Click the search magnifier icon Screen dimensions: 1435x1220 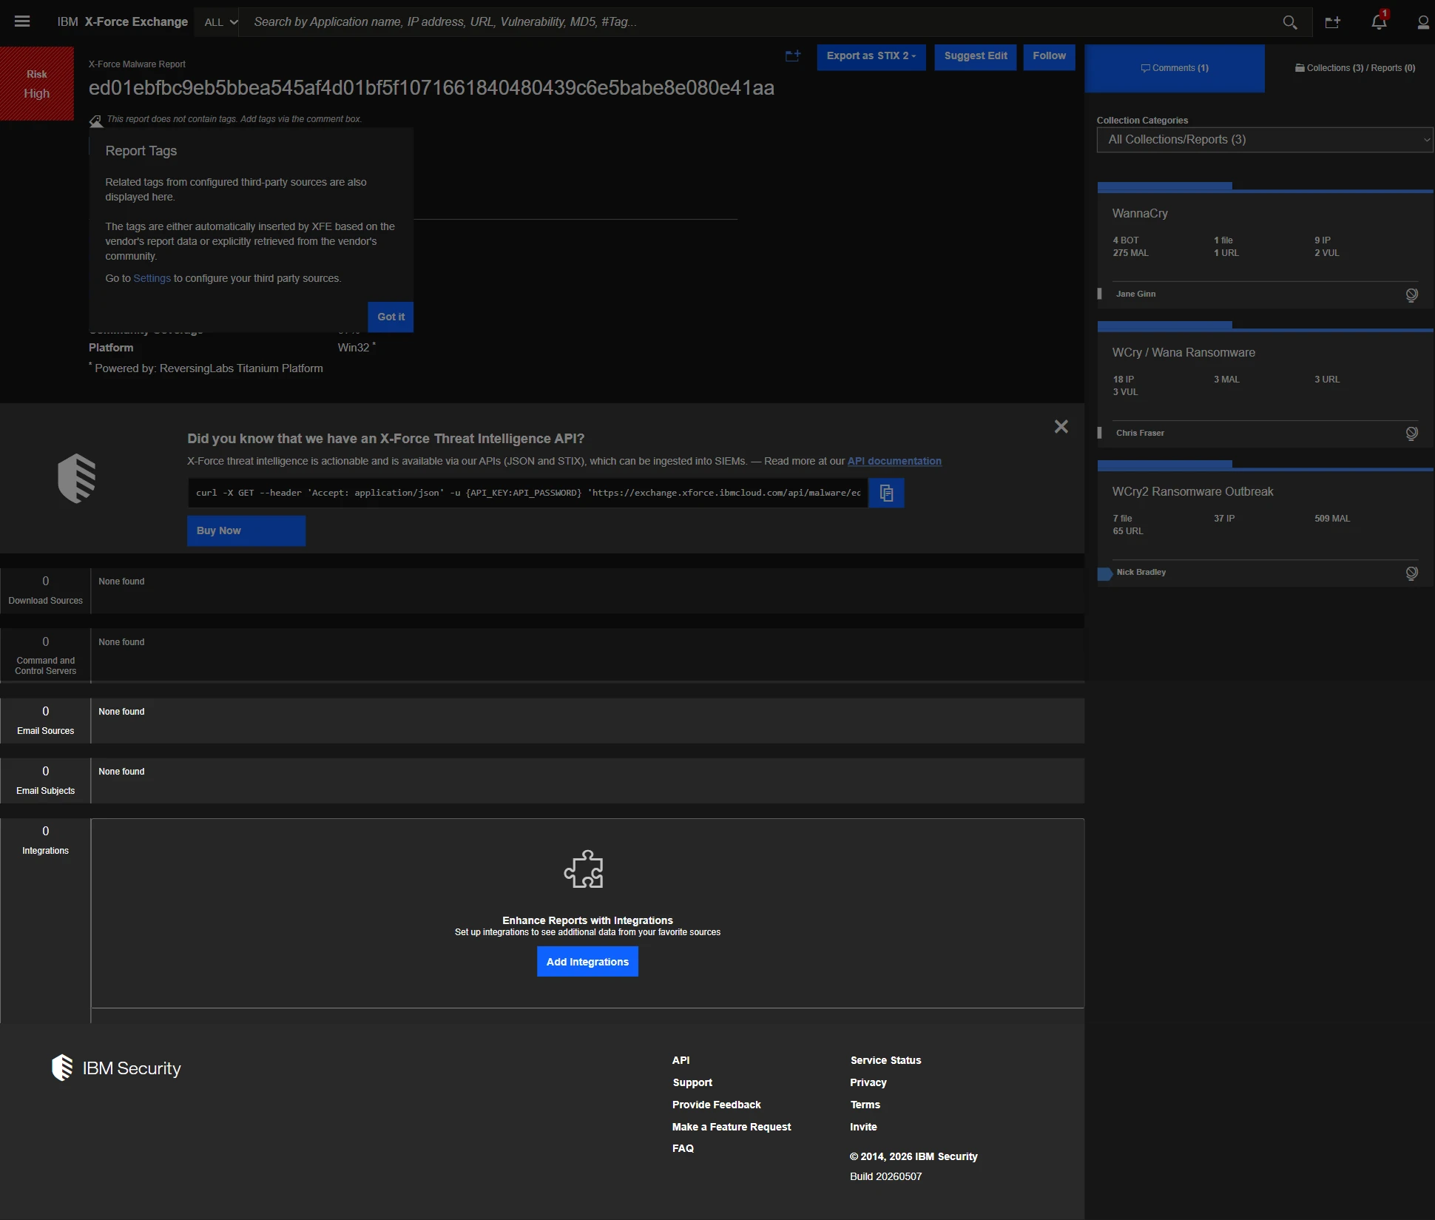(x=1289, y=22)
